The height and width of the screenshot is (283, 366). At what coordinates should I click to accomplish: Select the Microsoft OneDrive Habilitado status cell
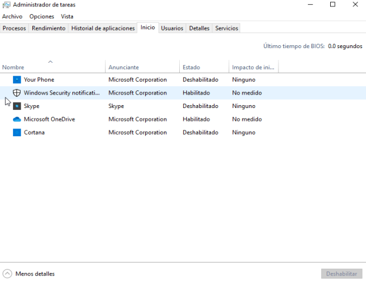pos(196,119)
